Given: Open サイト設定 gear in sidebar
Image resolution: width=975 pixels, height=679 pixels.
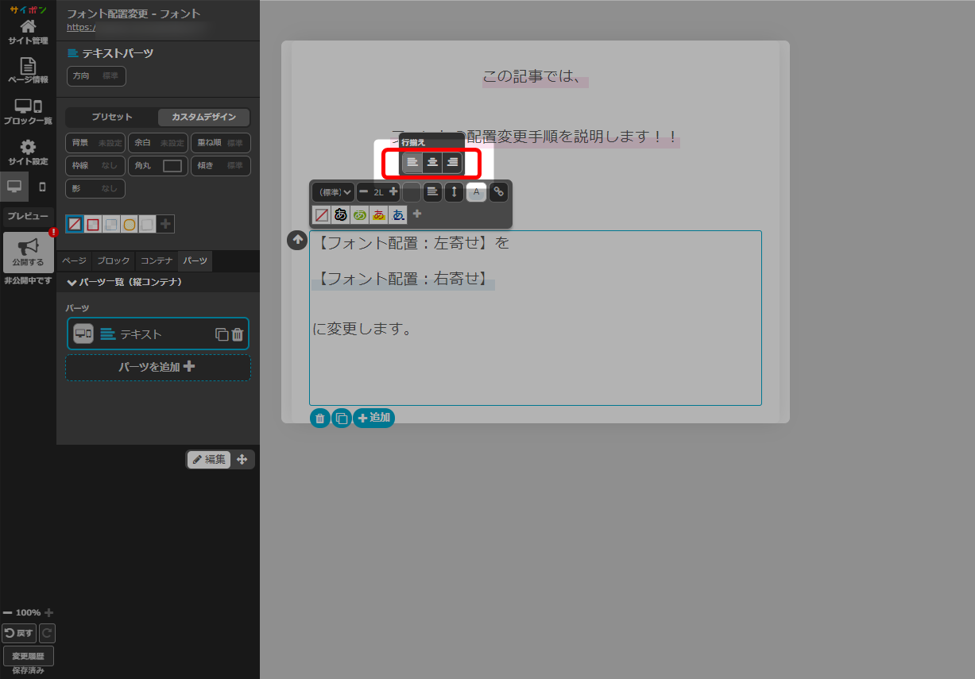Looking at the screenshot, I should point(28,152).
